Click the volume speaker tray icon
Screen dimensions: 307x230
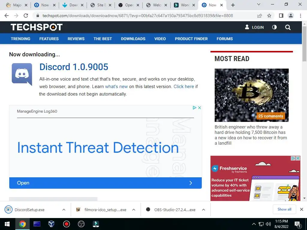point(268,224)
